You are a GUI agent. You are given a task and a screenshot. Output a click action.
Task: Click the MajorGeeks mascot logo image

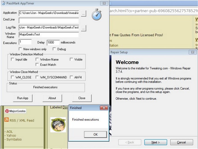(x=58, y=125)
